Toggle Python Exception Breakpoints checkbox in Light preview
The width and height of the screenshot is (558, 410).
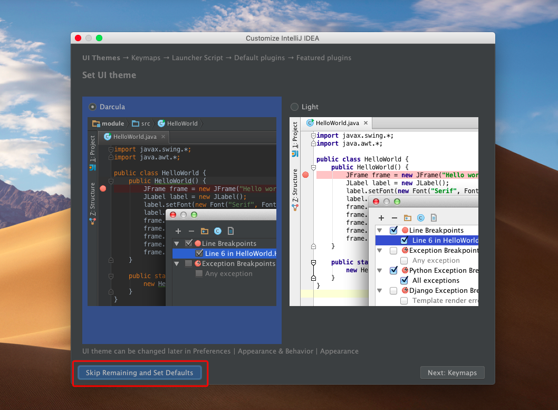(393, 270)
